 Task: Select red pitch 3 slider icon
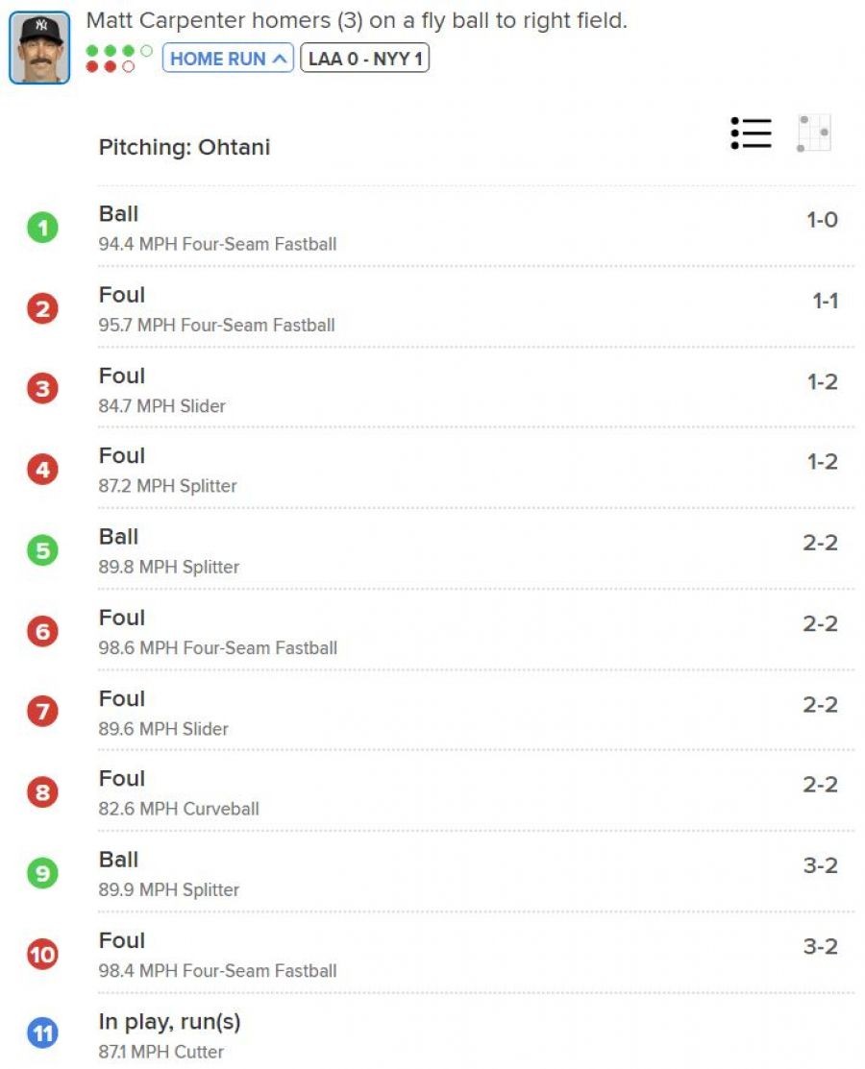pyautogui.click(x=43, y=389)
